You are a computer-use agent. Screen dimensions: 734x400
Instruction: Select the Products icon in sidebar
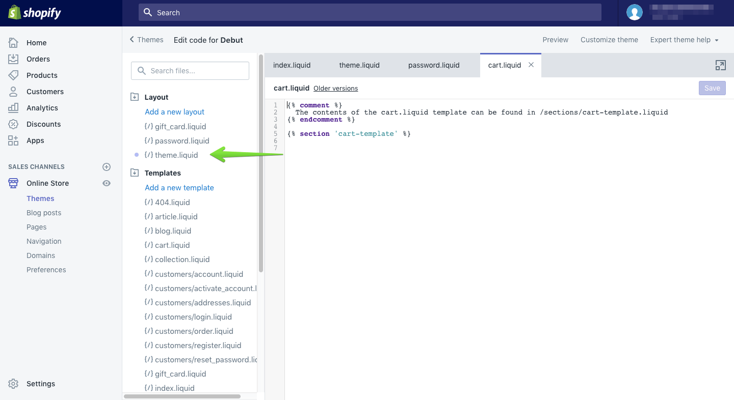13,75
